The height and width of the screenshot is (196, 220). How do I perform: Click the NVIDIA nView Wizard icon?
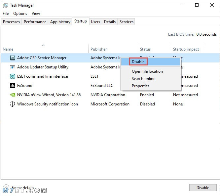point(13,95)
